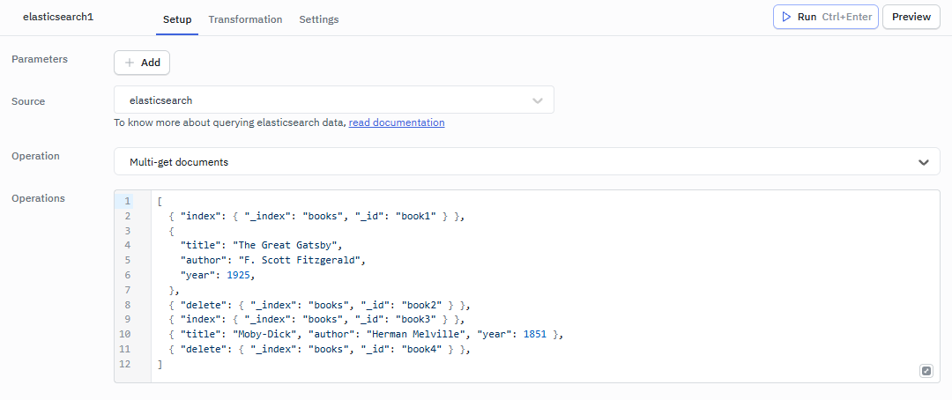Rename query by clicking elasticsearch1
The width and height of the screenshot is (952, 400).
(58, 18)
